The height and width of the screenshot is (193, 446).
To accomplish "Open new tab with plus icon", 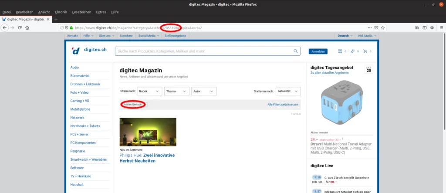I will [56, 19].
